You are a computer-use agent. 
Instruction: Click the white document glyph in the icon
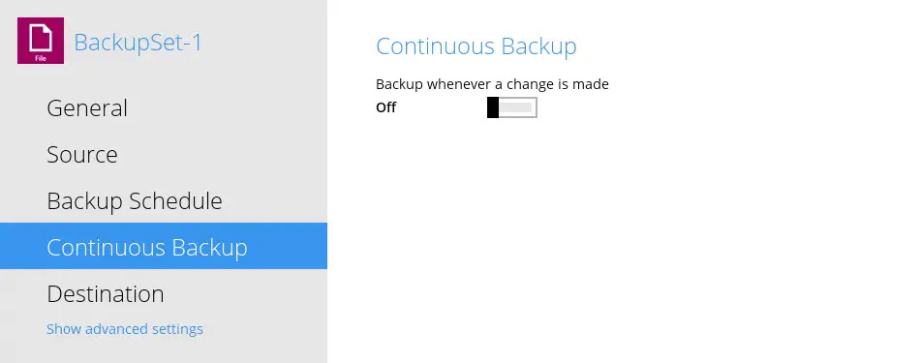click(41, 38)
